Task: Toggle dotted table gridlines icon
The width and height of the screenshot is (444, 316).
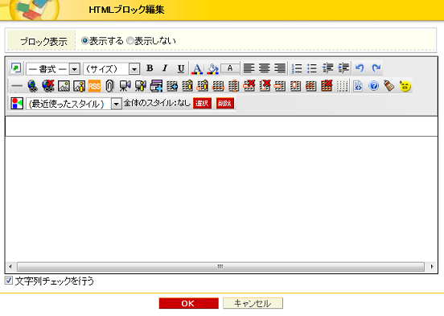Action: click(x=342, y=86)
